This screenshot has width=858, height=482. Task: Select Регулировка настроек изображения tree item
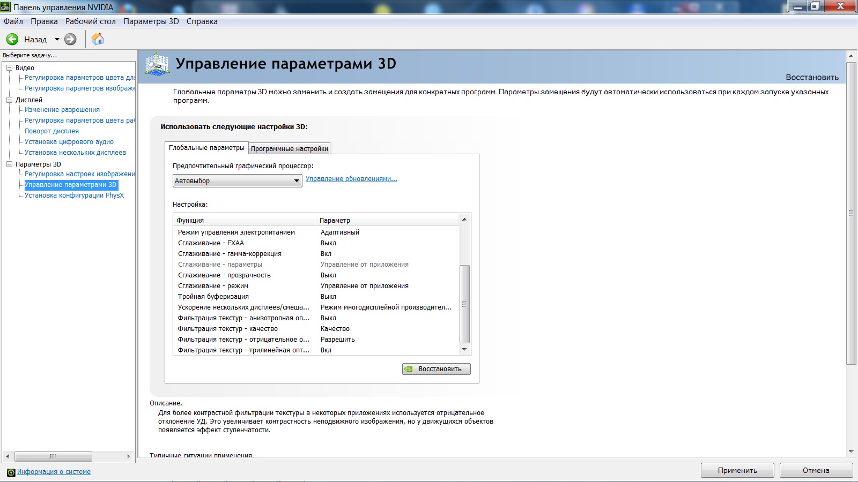80,174
